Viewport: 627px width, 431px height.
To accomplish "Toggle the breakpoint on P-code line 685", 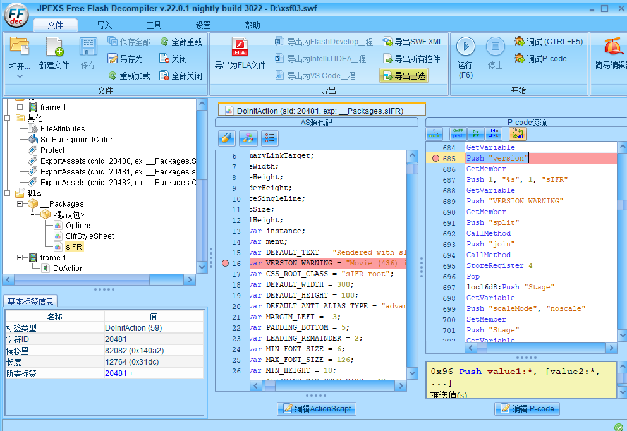I will pos(435,158).
